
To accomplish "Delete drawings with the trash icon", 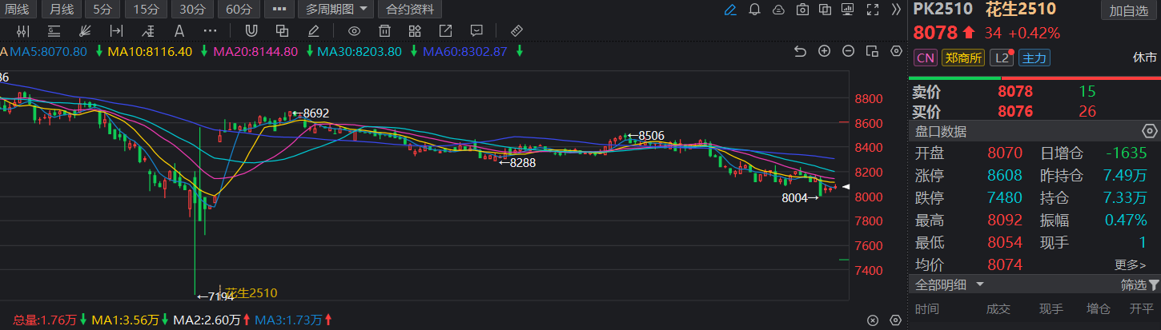I will [x=384, y=31].
